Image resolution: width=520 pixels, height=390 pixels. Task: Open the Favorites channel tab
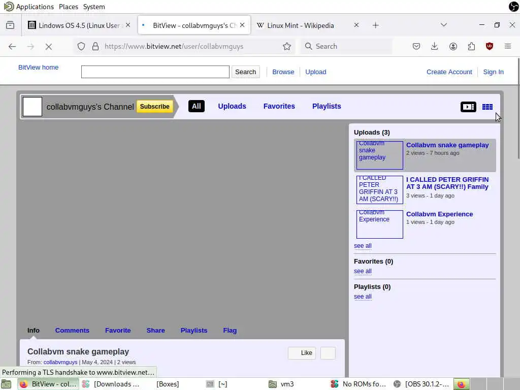coord(279,106)
